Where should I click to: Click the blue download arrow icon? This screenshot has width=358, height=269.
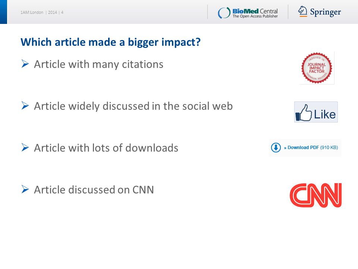[x=276, y=148]
